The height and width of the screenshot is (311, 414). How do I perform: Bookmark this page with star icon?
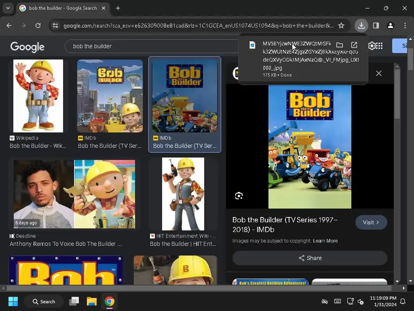coord(341,26)
